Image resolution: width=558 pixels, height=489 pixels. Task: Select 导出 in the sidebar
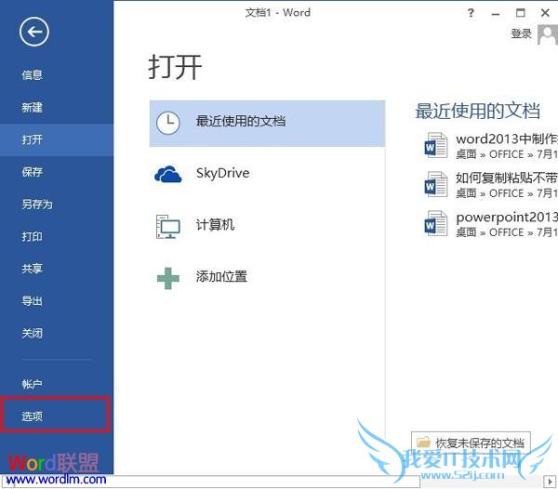tap(32, 301)
